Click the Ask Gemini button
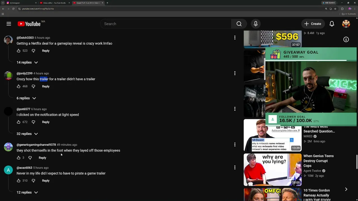Viewport: 358px width, 201px height. click(328, 3)
